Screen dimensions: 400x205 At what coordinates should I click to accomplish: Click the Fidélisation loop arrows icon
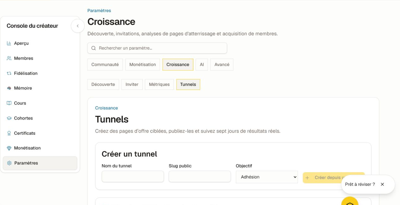pos(9,73)
